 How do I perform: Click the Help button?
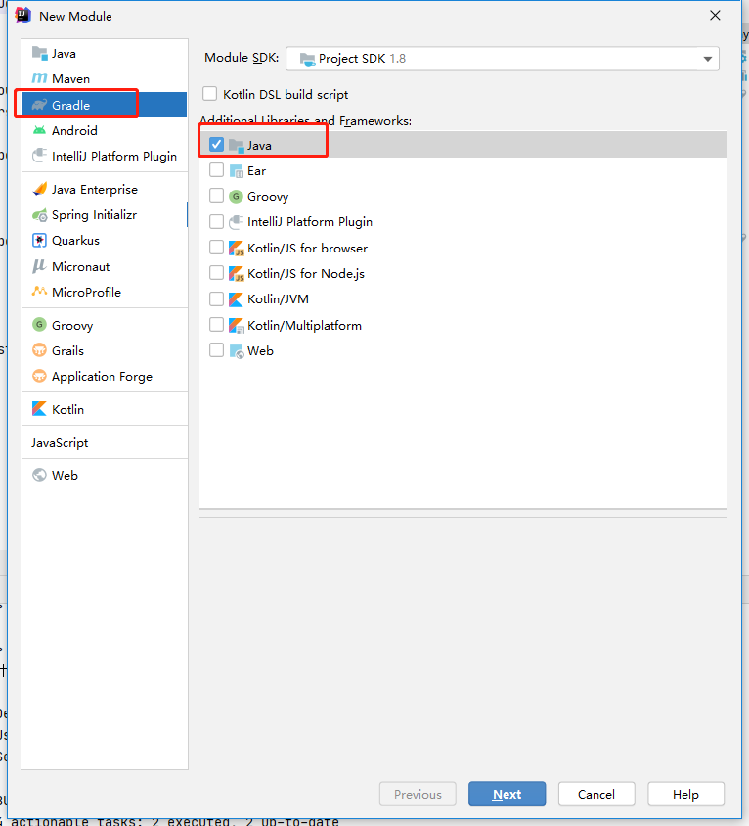coord(685,794)
